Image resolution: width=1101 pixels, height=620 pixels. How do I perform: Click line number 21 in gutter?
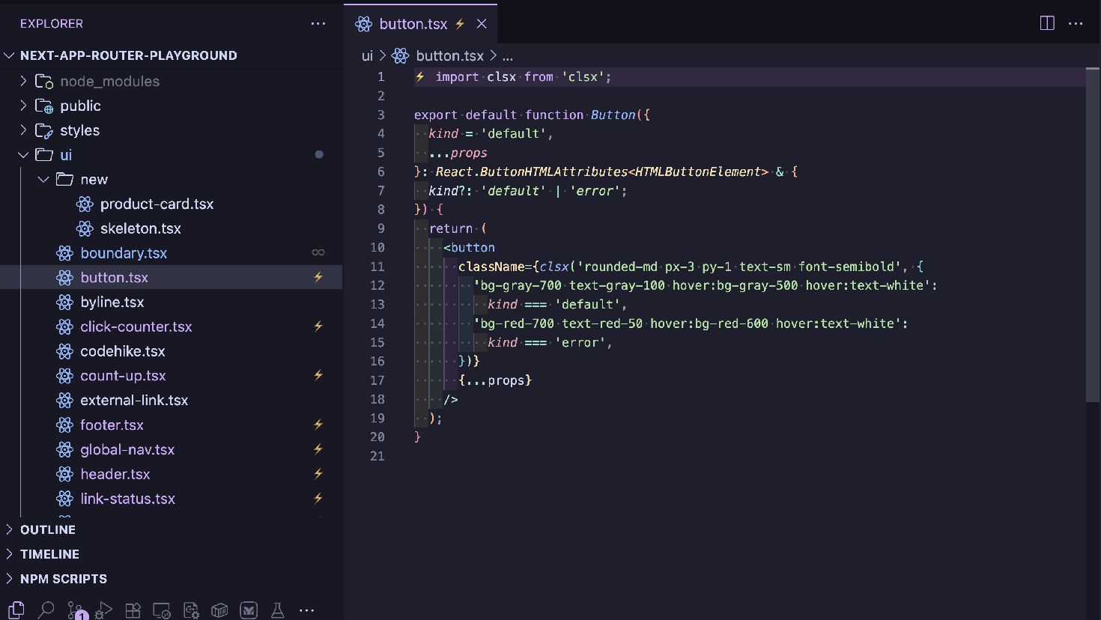377,456
